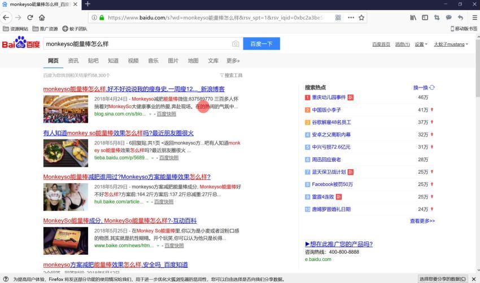The image size is (480, 283).
Task: Expand dropdown arrow next to tieba.baidu.com result
Action: (152, 158)
